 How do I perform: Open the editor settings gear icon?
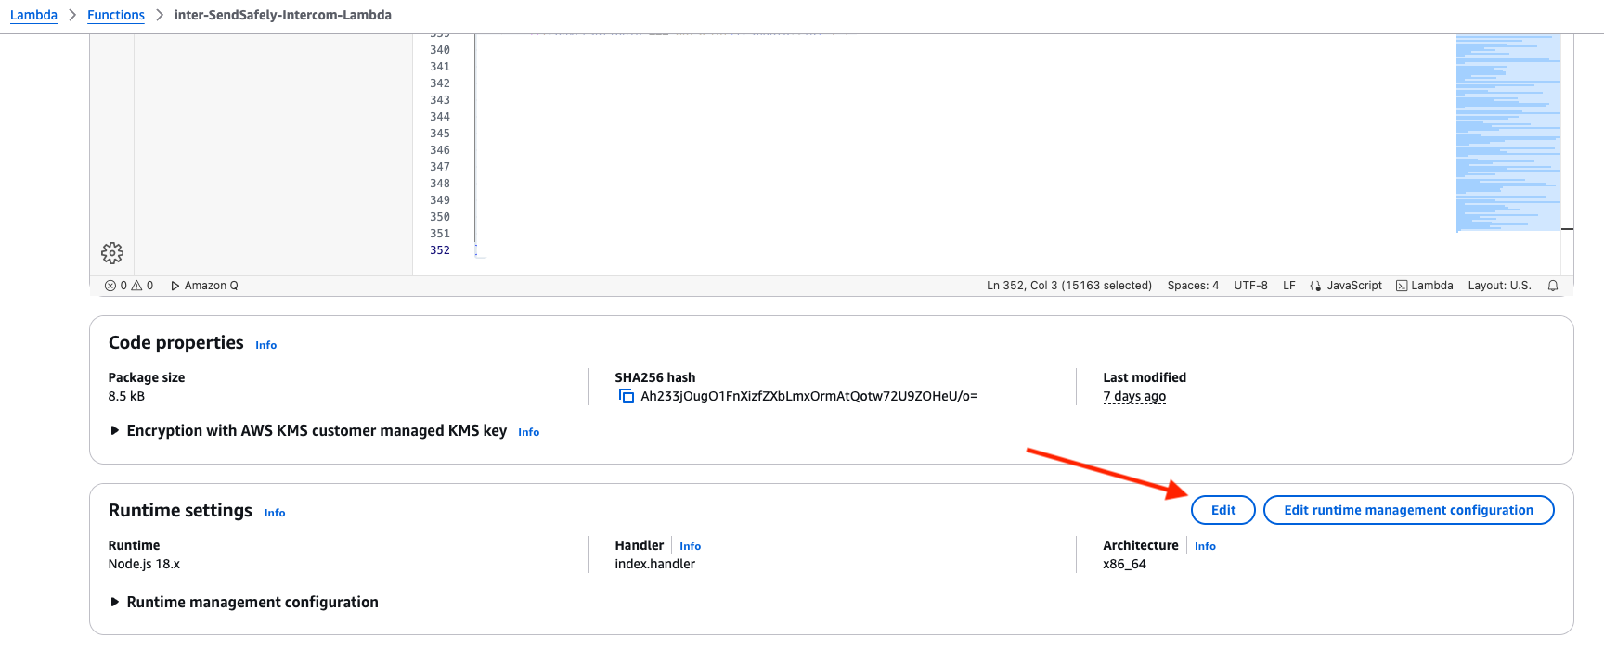pyautogui.click(x=112, y=253)
